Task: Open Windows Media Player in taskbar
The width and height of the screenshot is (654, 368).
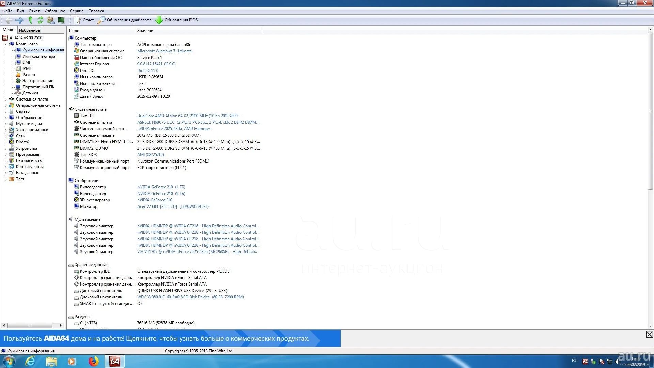Action: [x=72, y=361]
